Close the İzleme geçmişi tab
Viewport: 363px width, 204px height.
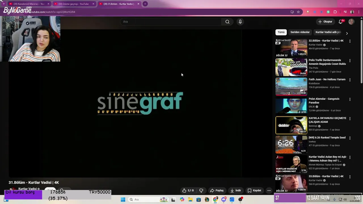93,4
